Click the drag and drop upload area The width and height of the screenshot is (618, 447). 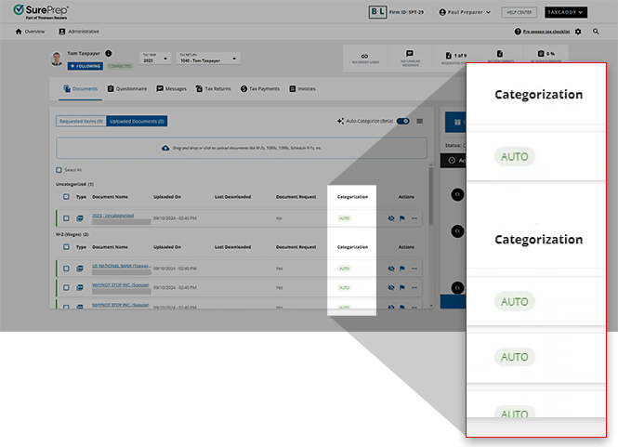242,148
